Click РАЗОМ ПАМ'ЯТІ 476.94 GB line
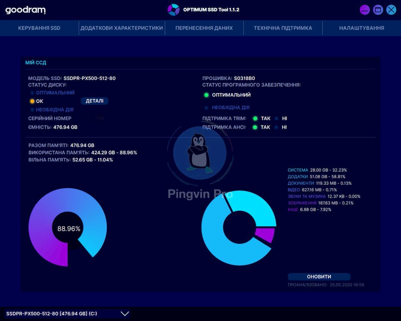This screenshot has height=321, width=401. coord(61,145)
